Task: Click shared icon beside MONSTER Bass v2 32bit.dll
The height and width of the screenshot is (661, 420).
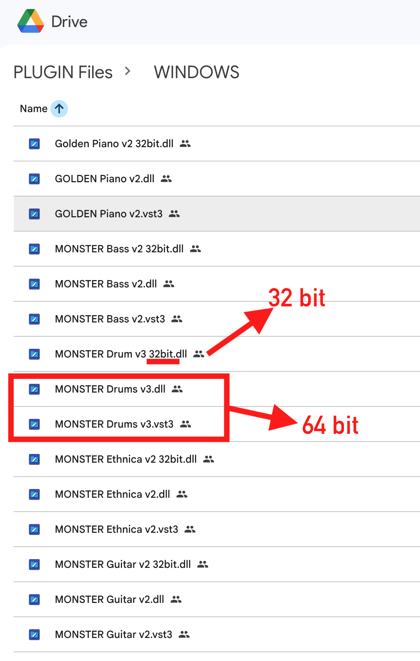Action: click(x=195, y=249)
